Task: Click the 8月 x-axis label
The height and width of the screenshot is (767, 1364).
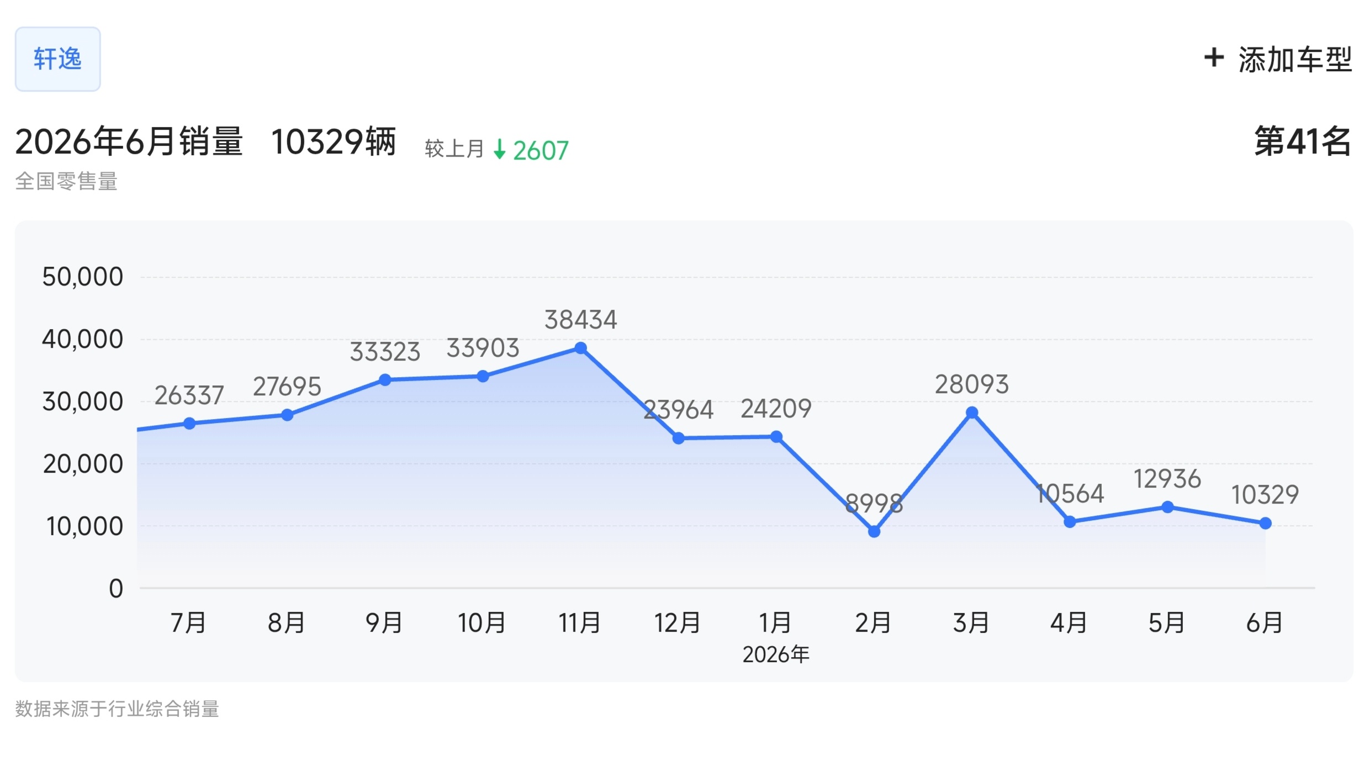Action: 287,623
